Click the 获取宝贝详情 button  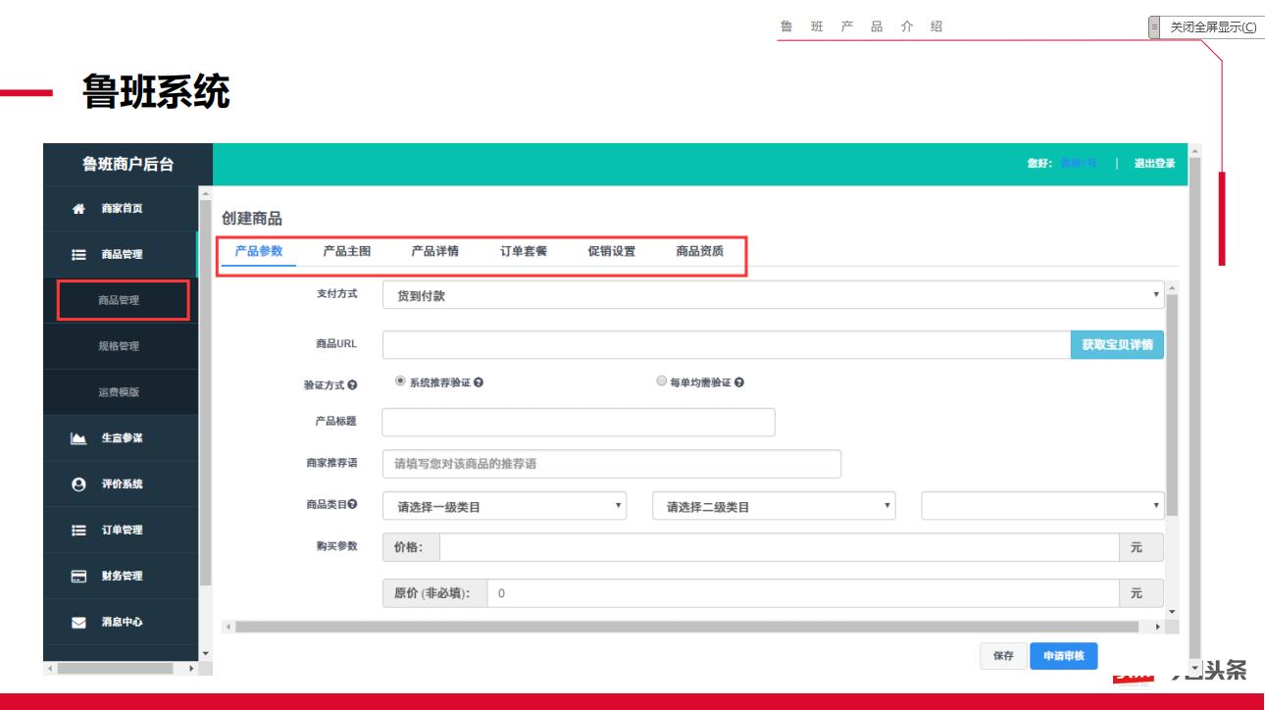[x=1118, y=345]
